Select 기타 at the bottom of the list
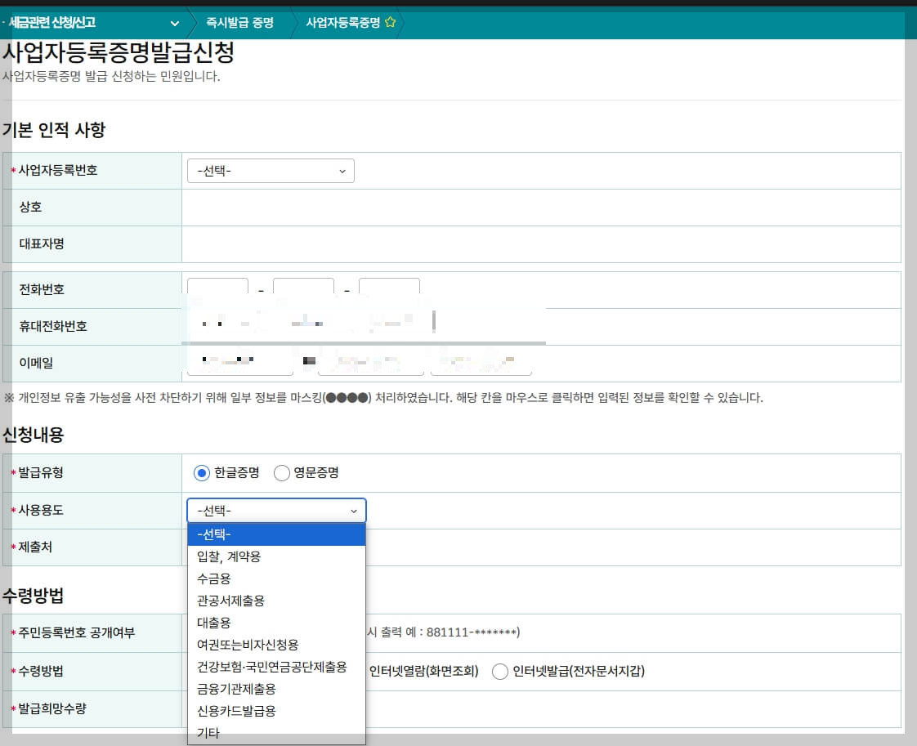 208,734
